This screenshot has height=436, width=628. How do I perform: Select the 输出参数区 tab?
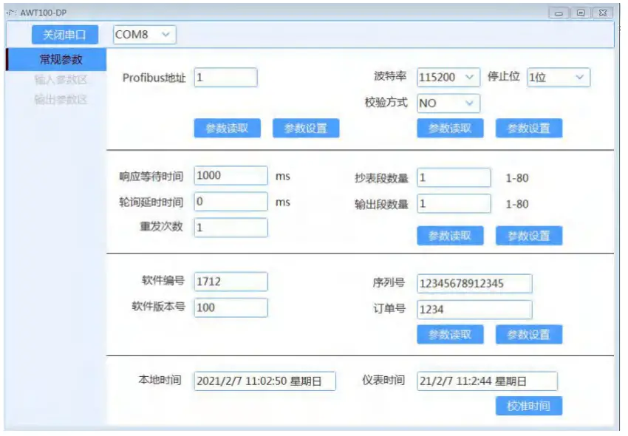tap(61, 99)
